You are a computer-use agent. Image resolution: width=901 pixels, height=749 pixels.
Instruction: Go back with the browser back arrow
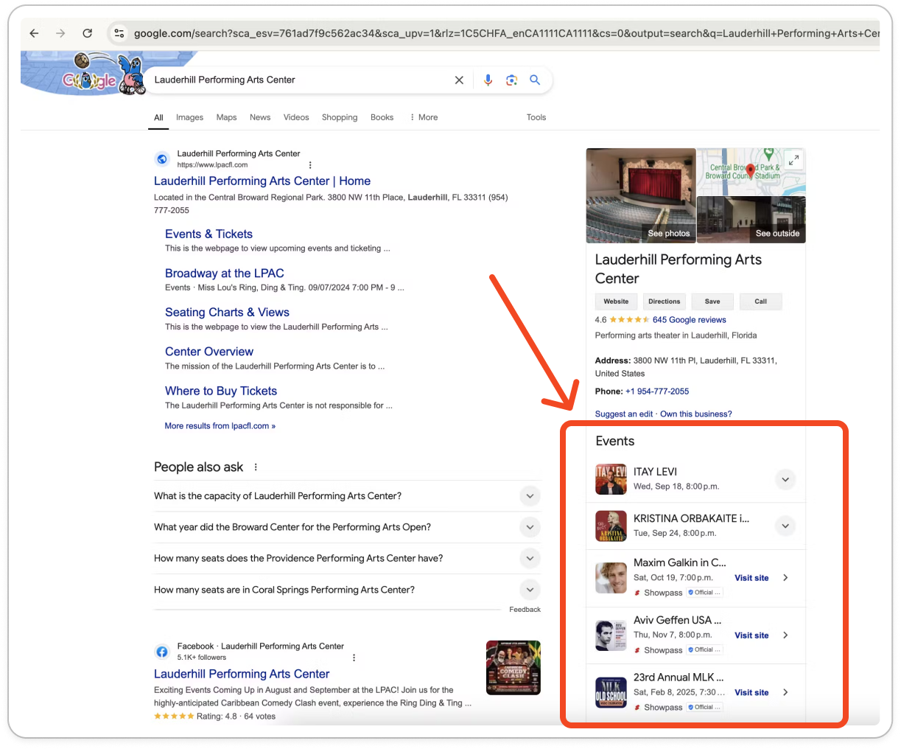34,33
